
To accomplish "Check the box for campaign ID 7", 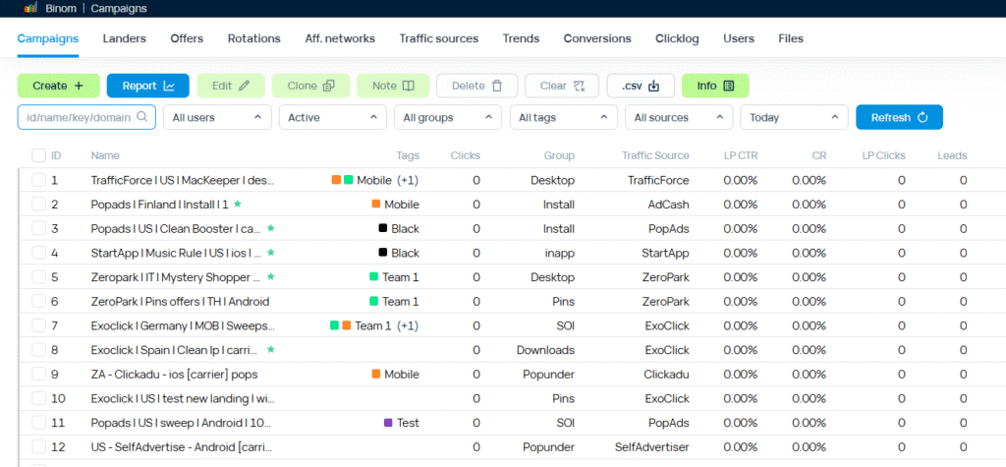I will coord(38,326).
